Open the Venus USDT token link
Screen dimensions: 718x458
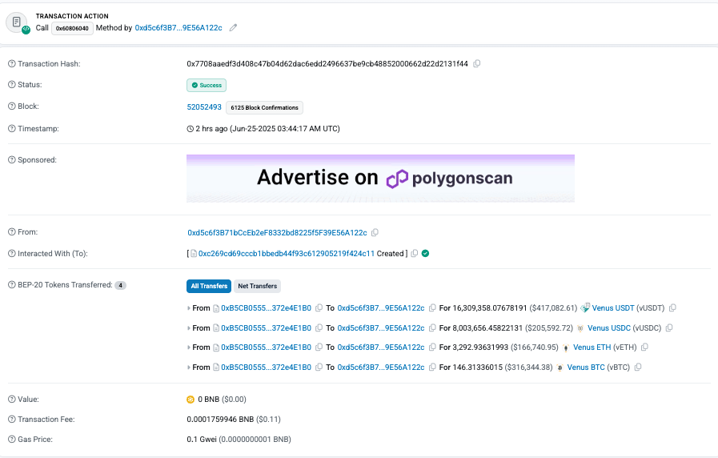point(613,307)
